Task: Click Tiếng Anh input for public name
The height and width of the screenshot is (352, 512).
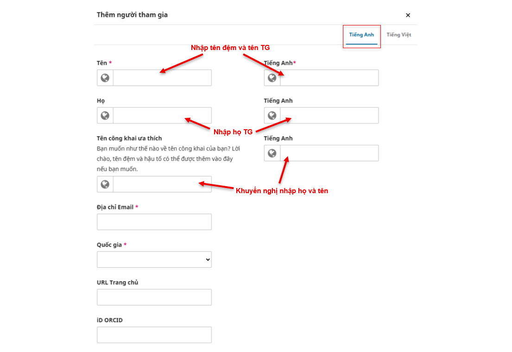Action: tap(329, 153)
